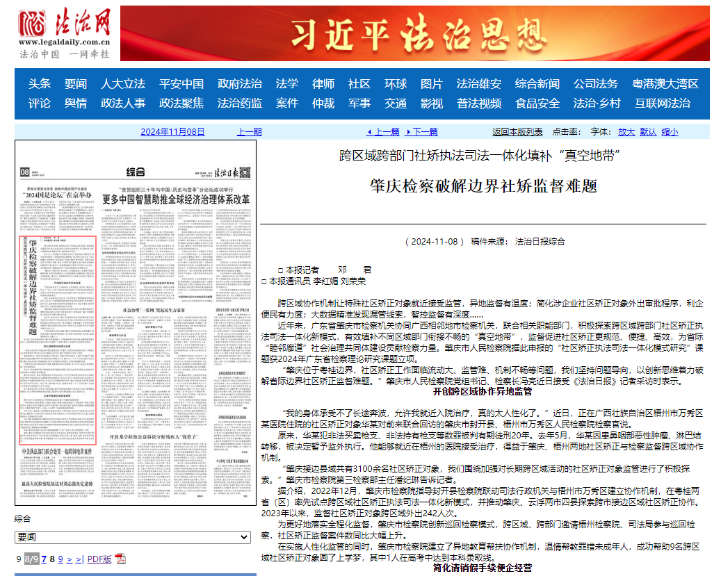Viewport: 721px width, 576px height.
Task: Click the www.legaldaily.com.cn URL text
Action: 65,42
